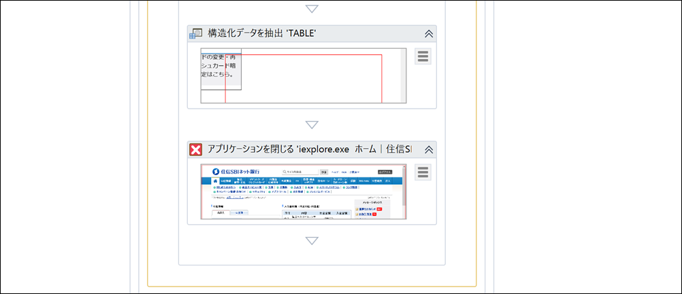Click the insertion arrow below close application activity
The height and width of the screenshot is (294, 682).
point(312,240)
